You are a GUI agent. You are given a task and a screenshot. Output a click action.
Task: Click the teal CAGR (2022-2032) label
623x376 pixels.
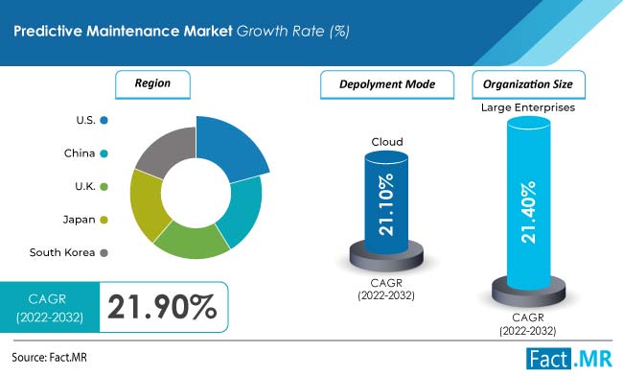point(50,307)
